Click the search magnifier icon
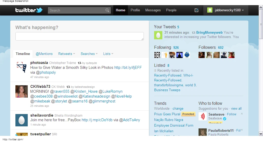 coord(107,10)
